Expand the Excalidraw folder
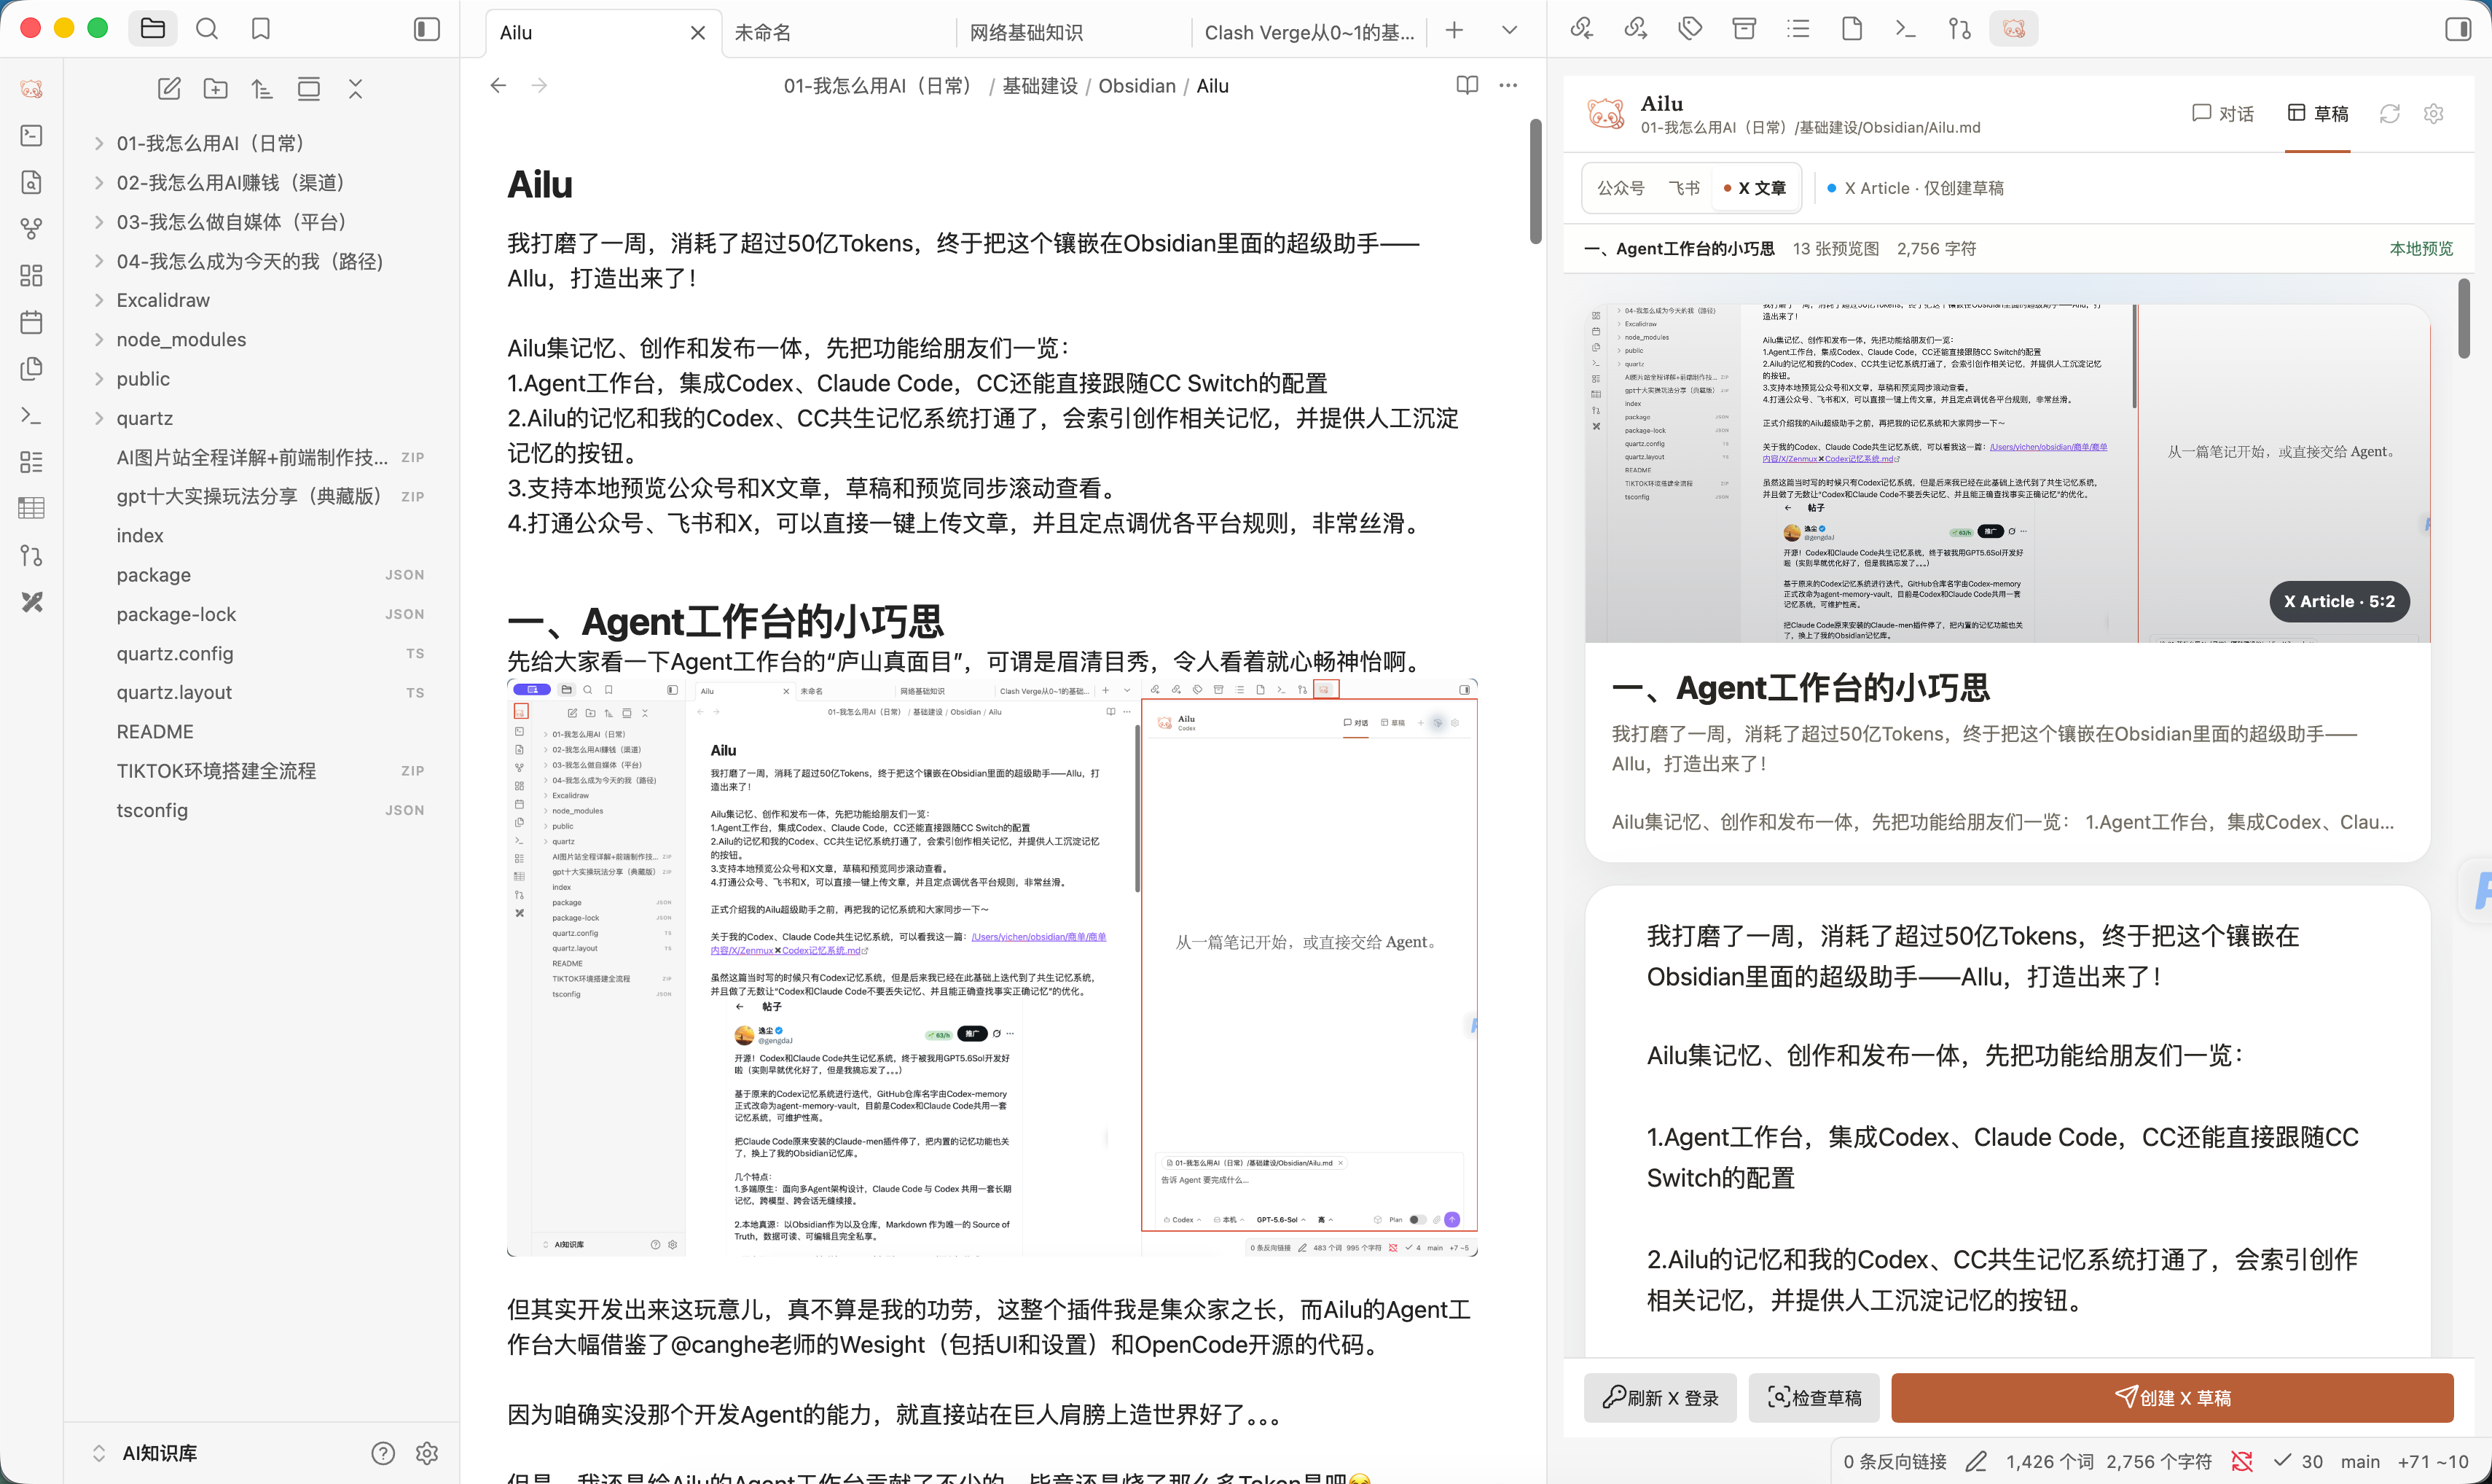 (99, 300)
